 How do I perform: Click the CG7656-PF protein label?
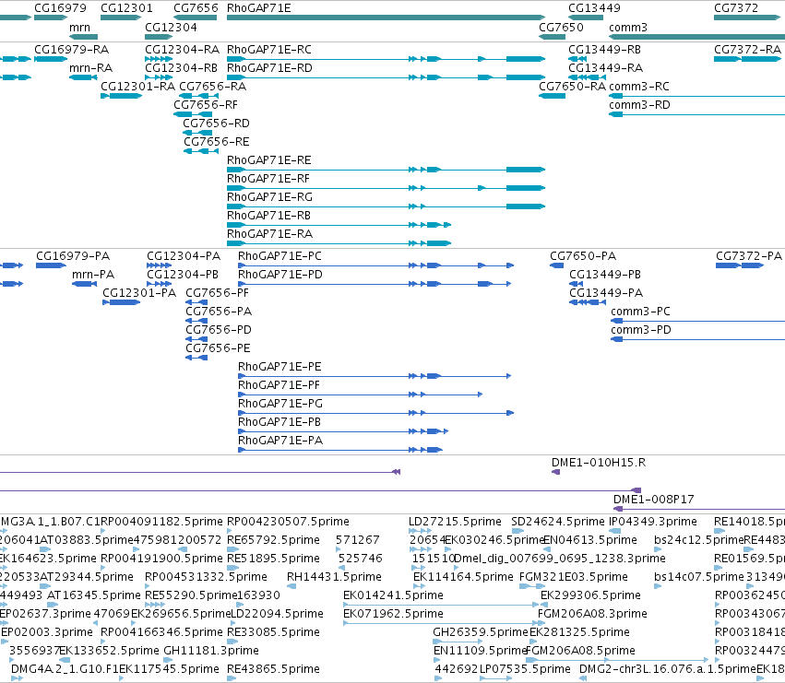(x=217, y=293)
